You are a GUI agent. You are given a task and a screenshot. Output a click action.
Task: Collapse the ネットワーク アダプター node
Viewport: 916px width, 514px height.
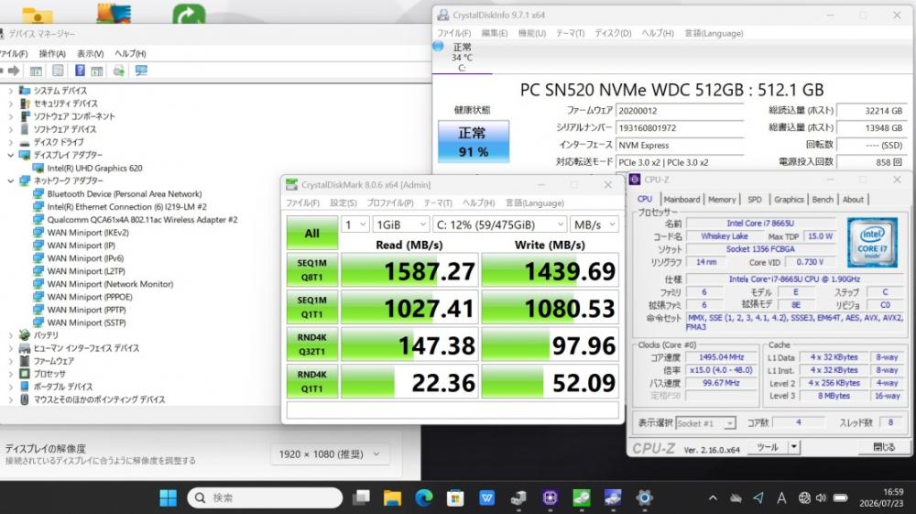point(10,181)
